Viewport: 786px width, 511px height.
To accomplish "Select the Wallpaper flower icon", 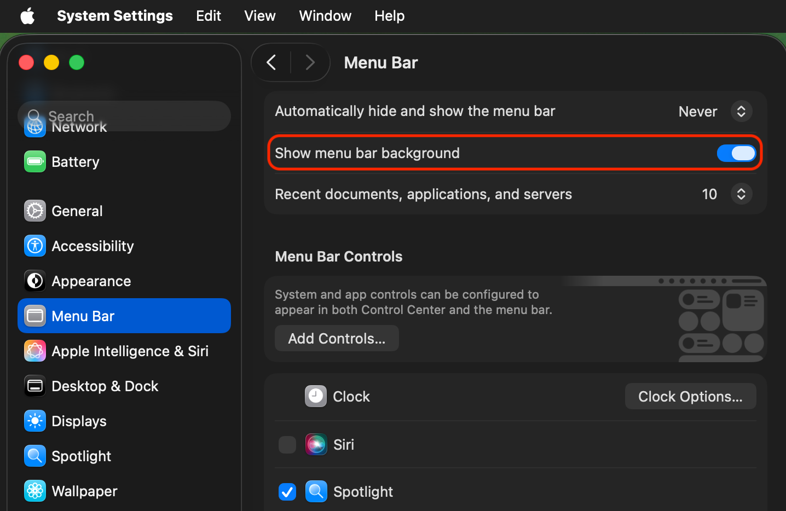I will pyautogui.click(x=35, y=491).
